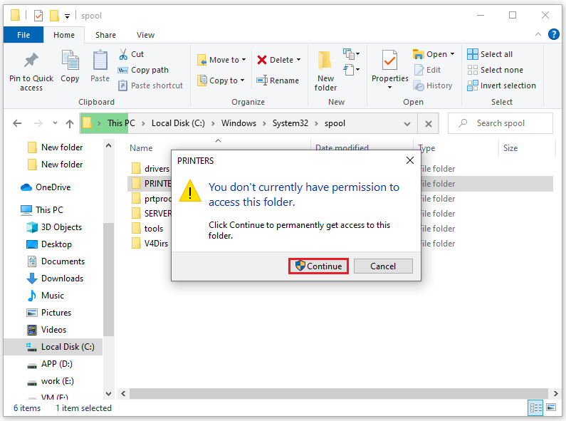
Task: Close the PRINTERS permission dialog
Action: (409, 160)
